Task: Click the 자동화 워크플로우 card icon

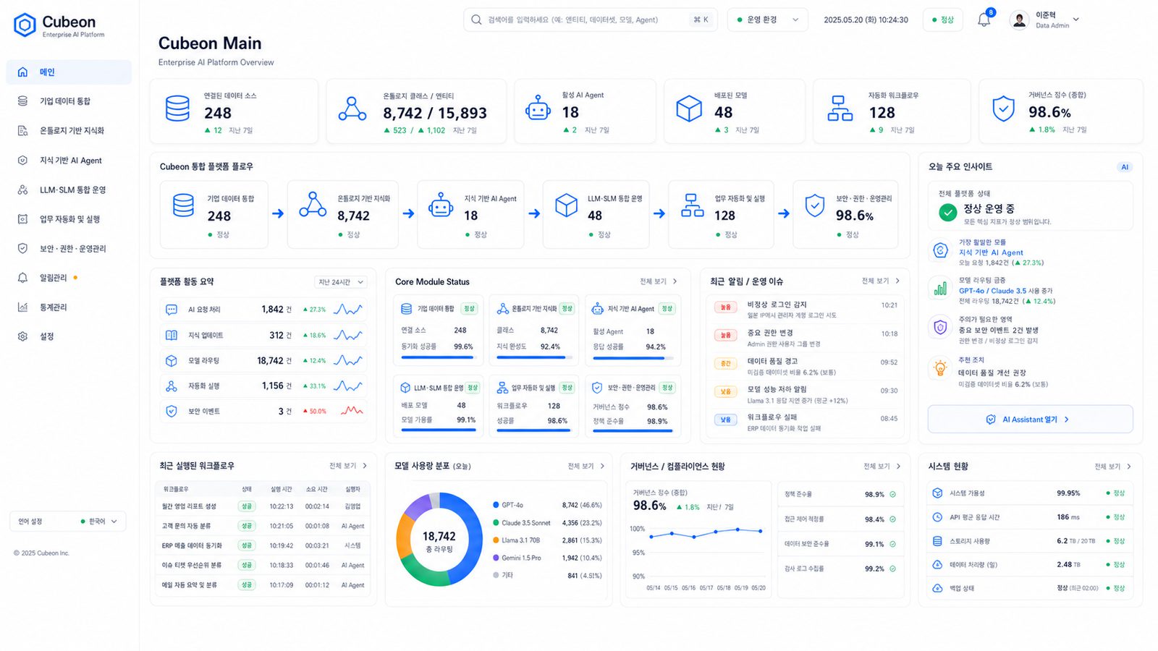Action: click(840, 109)
